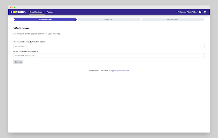218x138 pixels.
Task: Open the user profile icon
Action: tap(205, 12)
